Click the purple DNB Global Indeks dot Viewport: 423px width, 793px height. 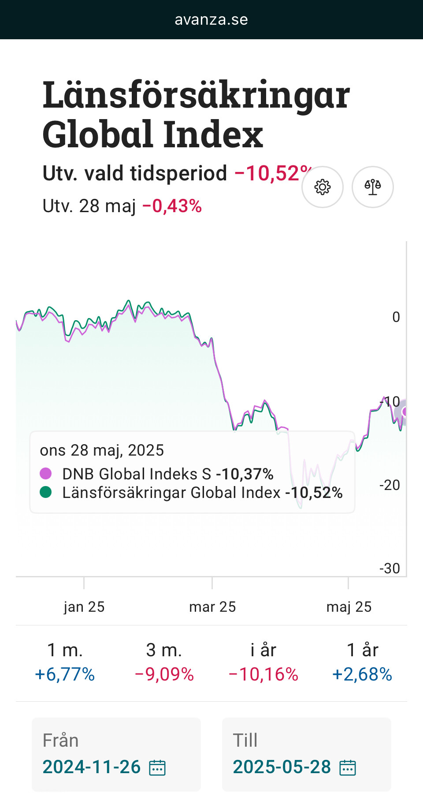tap(46, 474)
